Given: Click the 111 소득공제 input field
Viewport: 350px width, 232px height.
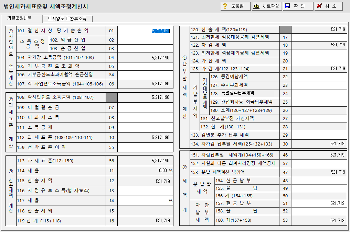Looking at the screenshot, I should pos(145,127).
